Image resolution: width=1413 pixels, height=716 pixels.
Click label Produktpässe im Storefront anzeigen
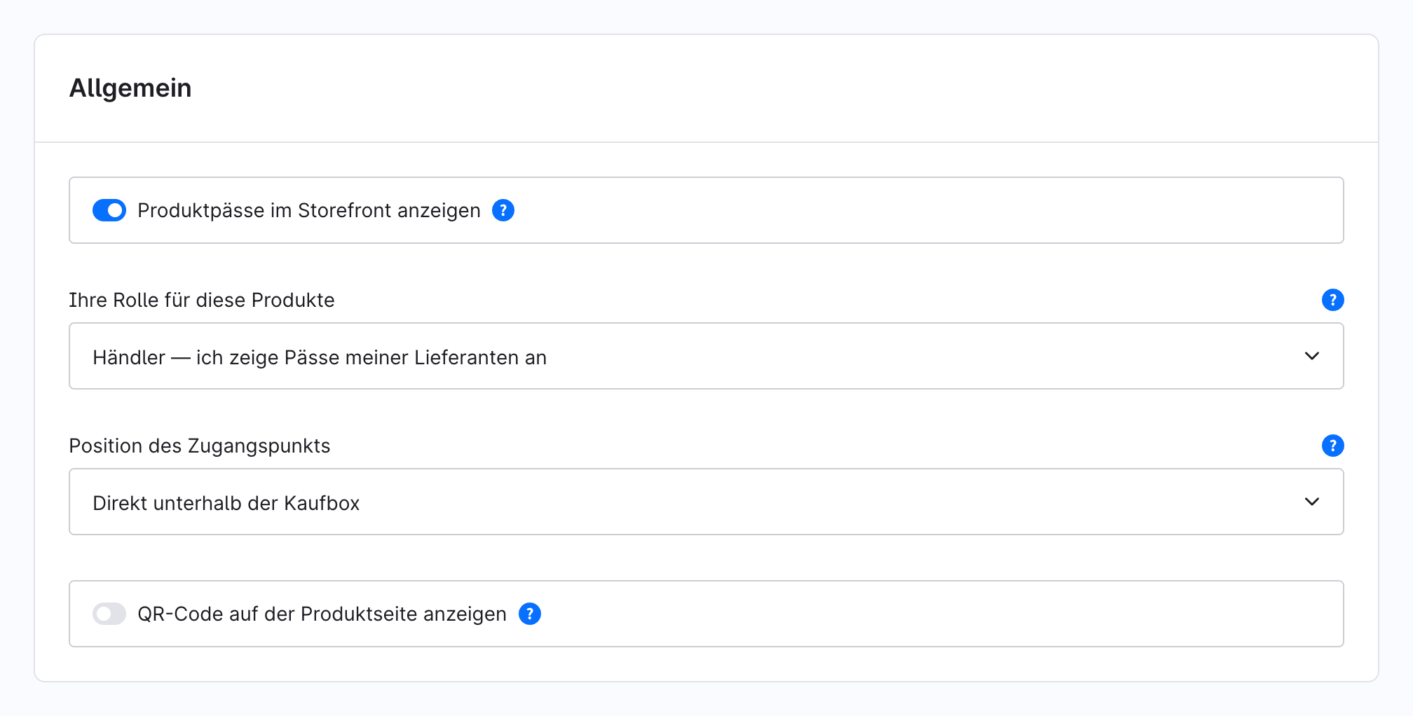coord(309,210)
